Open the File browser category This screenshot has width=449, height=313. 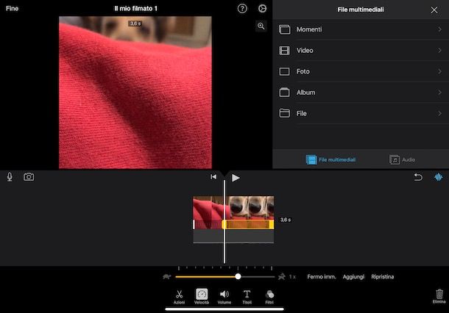(361, 113)
